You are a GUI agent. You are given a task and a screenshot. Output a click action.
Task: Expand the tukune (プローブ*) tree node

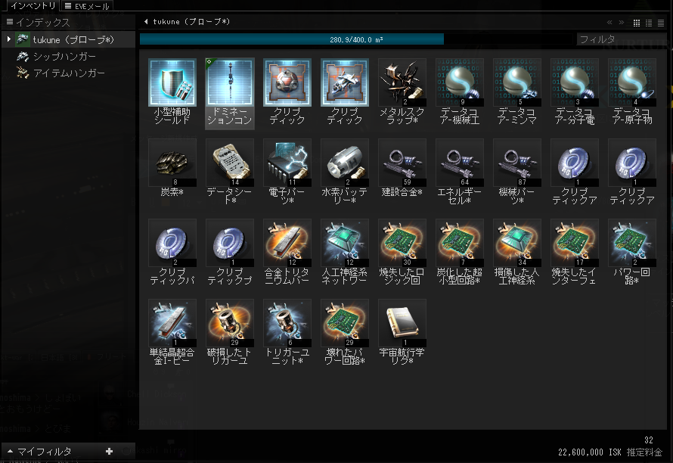8,39
